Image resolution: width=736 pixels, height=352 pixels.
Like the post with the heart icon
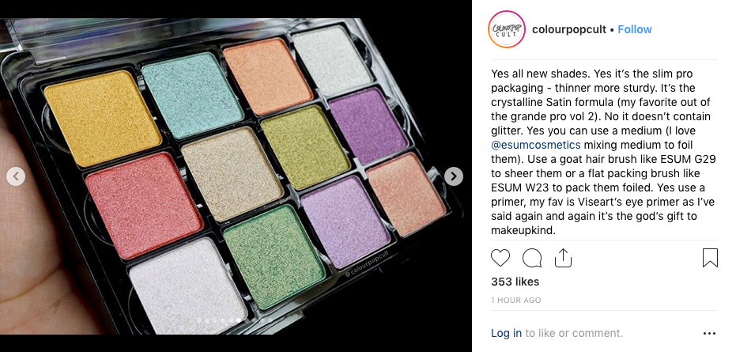pos(500,258)
